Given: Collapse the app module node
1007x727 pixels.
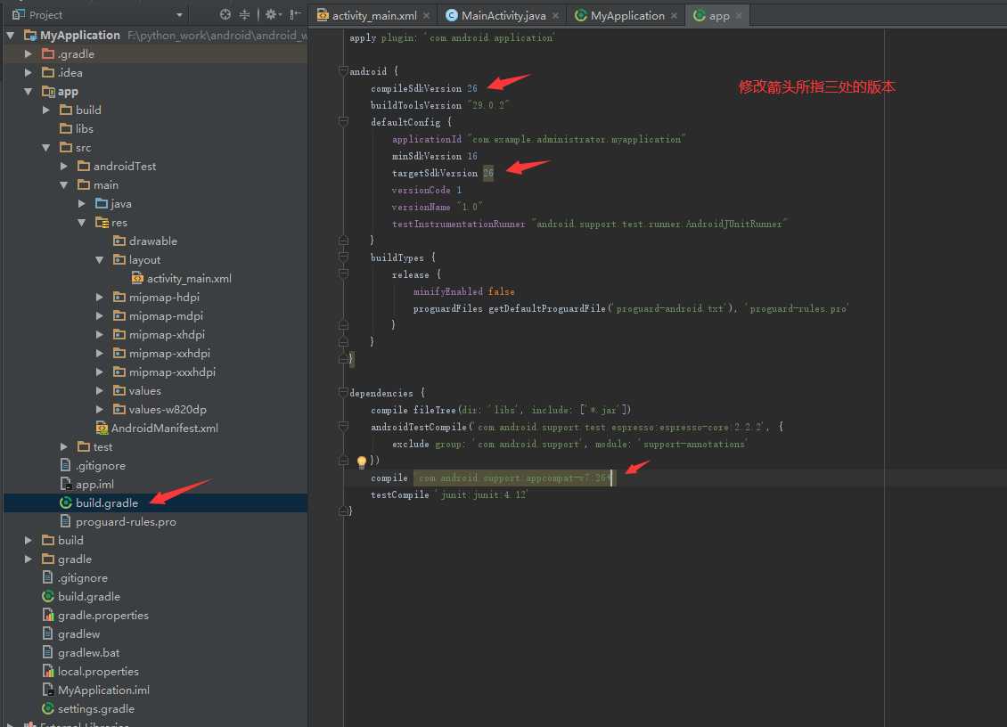Looking at the screenshot, I should coord(29,91).
